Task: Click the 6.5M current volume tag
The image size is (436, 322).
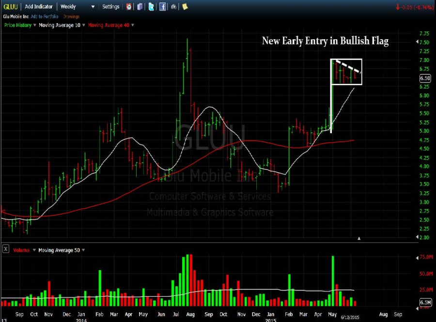Action: [x=425, y=302]
